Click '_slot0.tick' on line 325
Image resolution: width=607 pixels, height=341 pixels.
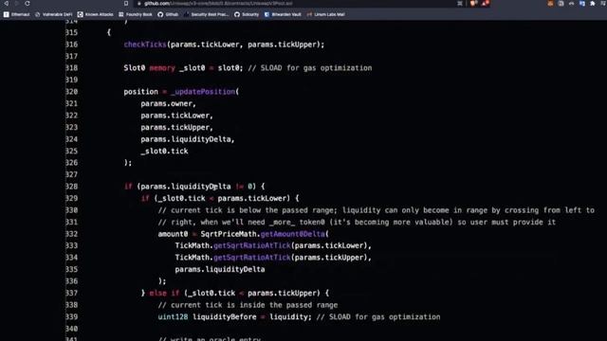click(x=164, y=152)
